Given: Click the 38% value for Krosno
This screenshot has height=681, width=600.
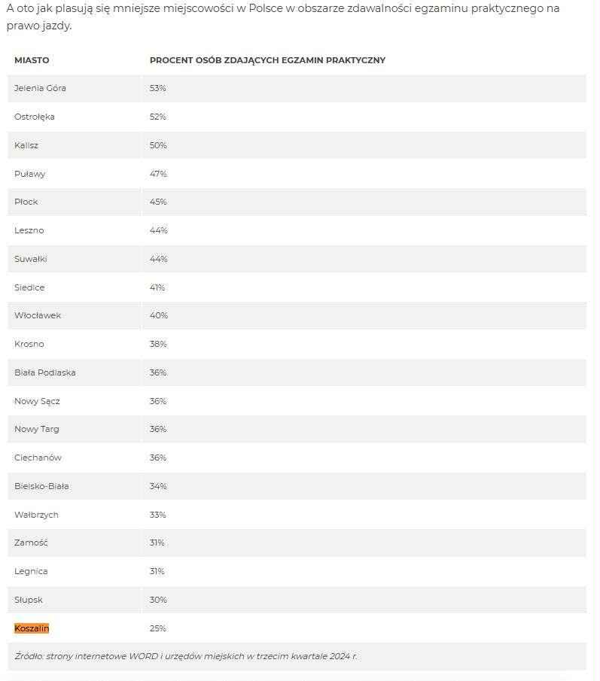Looking at the screenshot, I should (158, 344).
